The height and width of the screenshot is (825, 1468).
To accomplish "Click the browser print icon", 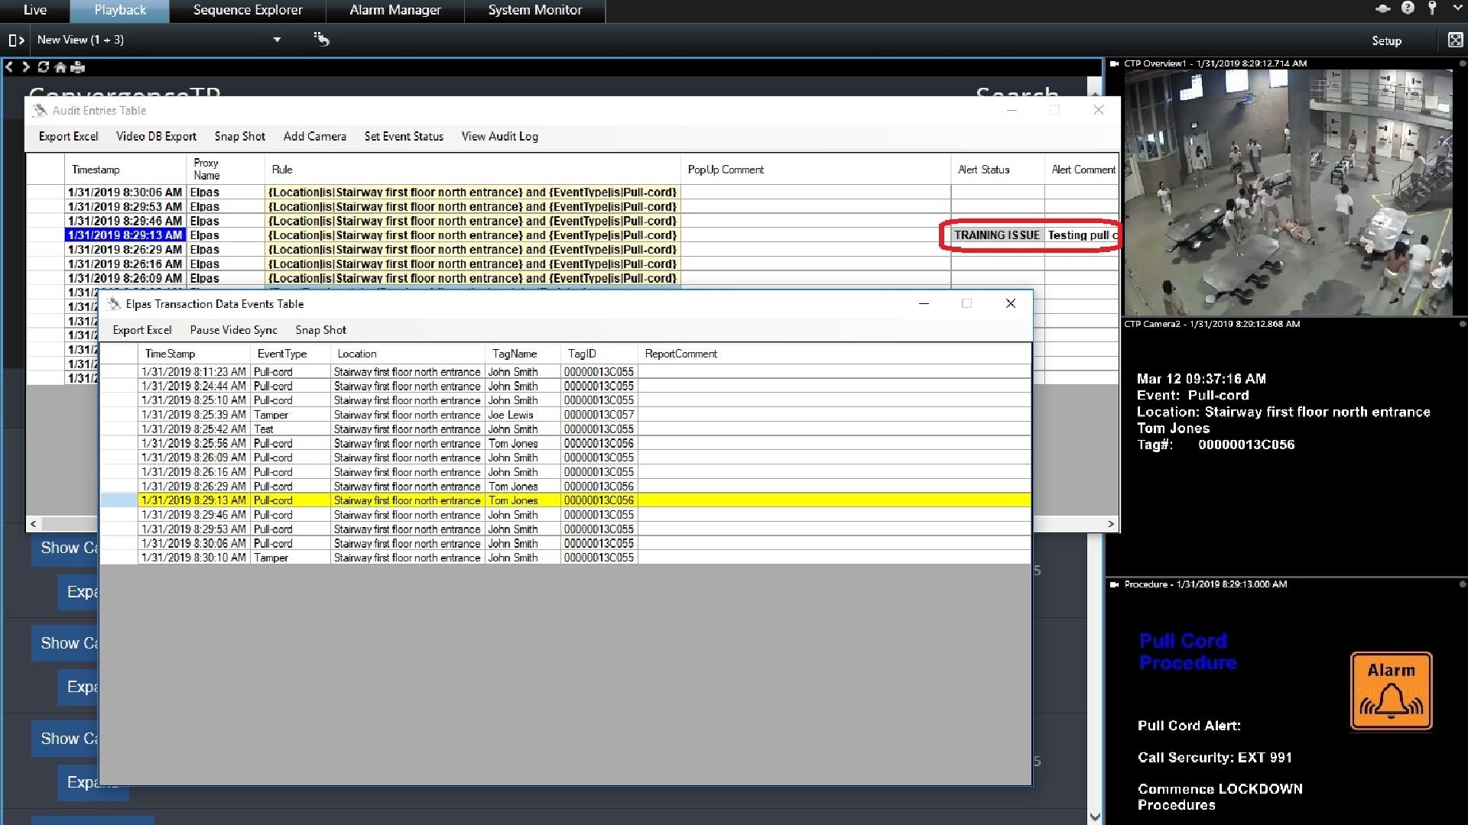I will point(78,67).
